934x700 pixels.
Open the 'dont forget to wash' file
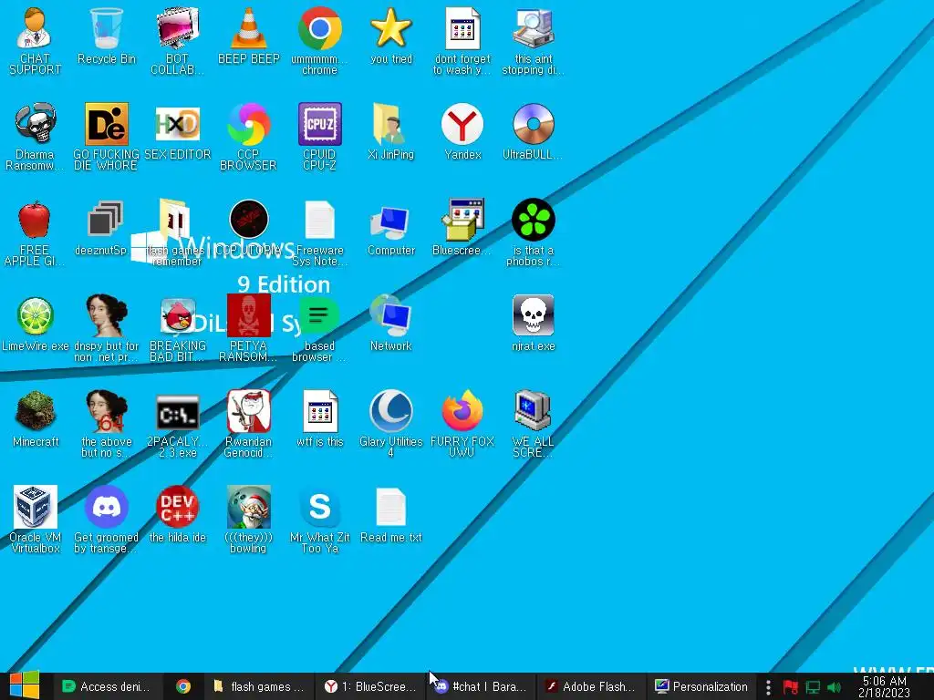[462, 40]
